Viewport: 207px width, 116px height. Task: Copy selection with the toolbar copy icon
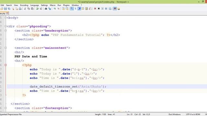29,9
